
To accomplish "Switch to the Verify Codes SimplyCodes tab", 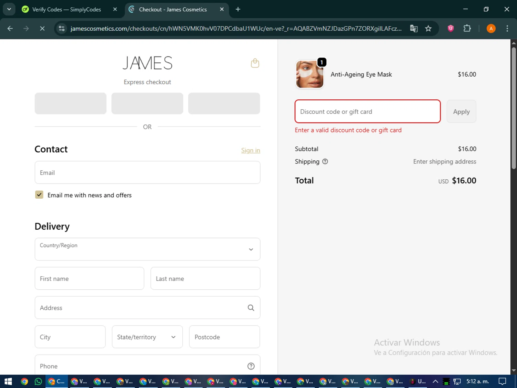I will (67, 9).
